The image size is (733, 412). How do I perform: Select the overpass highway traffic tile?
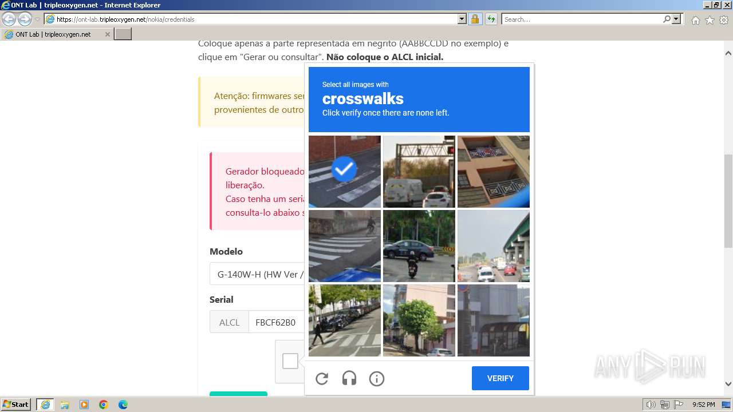[494, 246]
